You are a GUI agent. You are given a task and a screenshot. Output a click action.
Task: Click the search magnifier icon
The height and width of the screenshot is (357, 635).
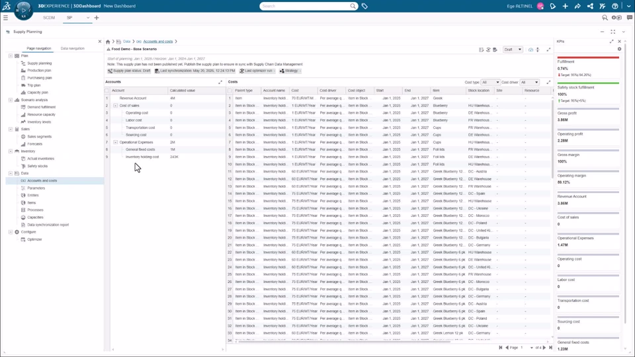(353, 6)
